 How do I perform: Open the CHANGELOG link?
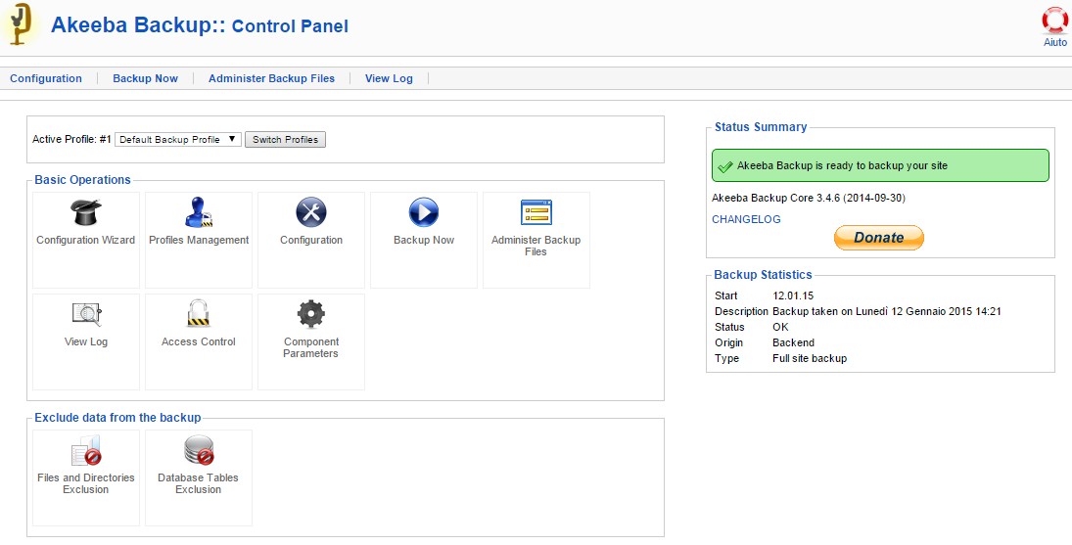coord(746,219)
